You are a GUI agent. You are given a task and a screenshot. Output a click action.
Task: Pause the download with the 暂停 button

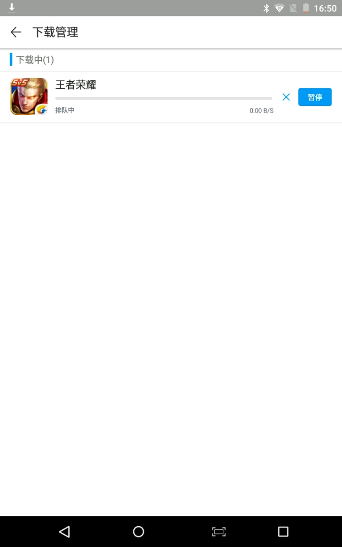[315, 97]
